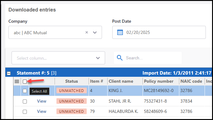Image resolution: width=213 pixels, height=120 pixels.
Task: Tick the checkbox for KING J. row
Action: point(25,91)
